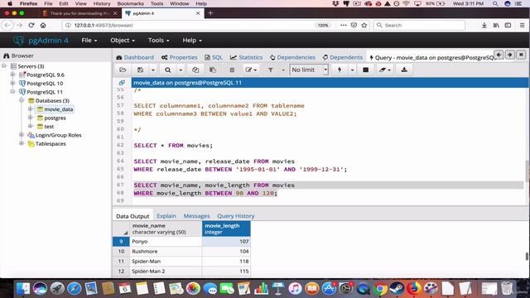The height and width of the screenshot is (298, 530).
Task: Open the pgAdmin Object menu
Action: tap(123, 41)
